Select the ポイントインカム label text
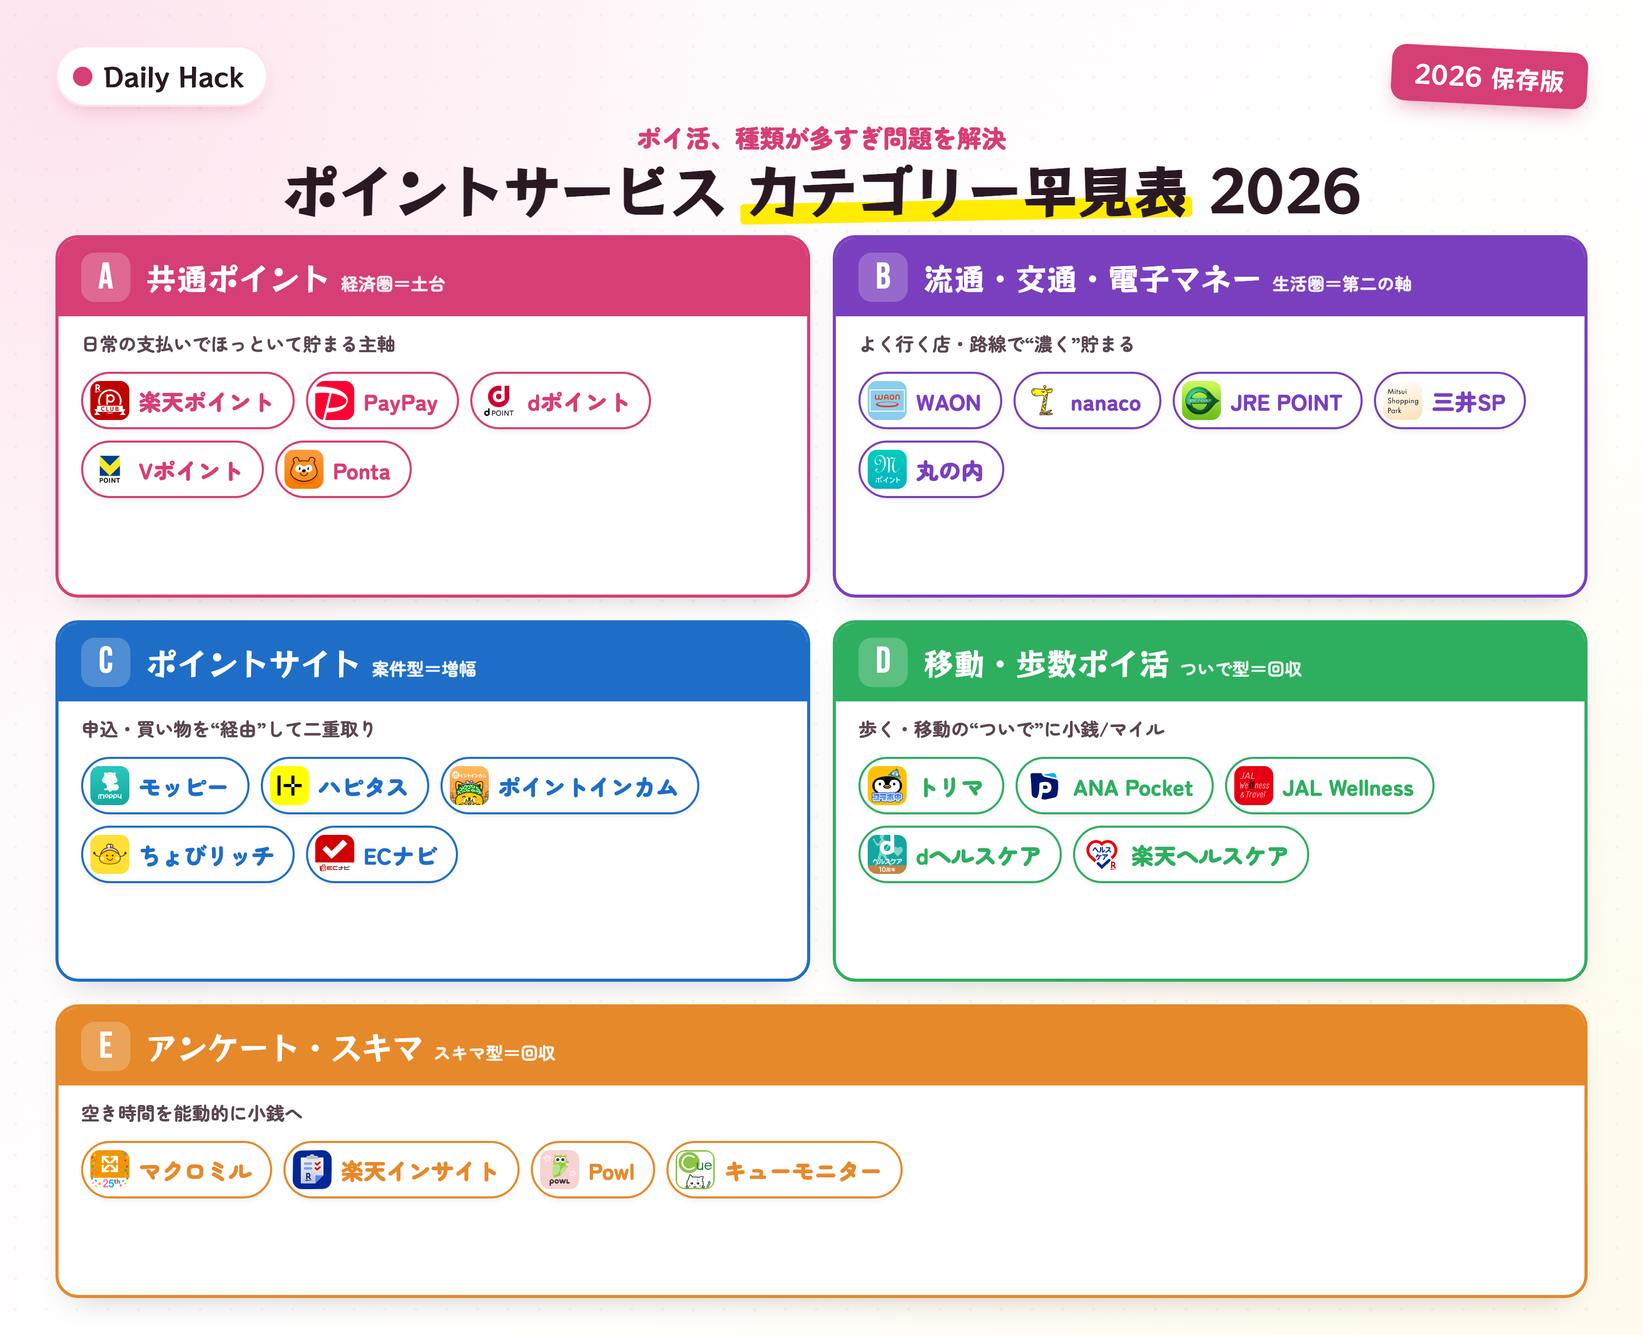1643x1335 pixels. point(588,788)
